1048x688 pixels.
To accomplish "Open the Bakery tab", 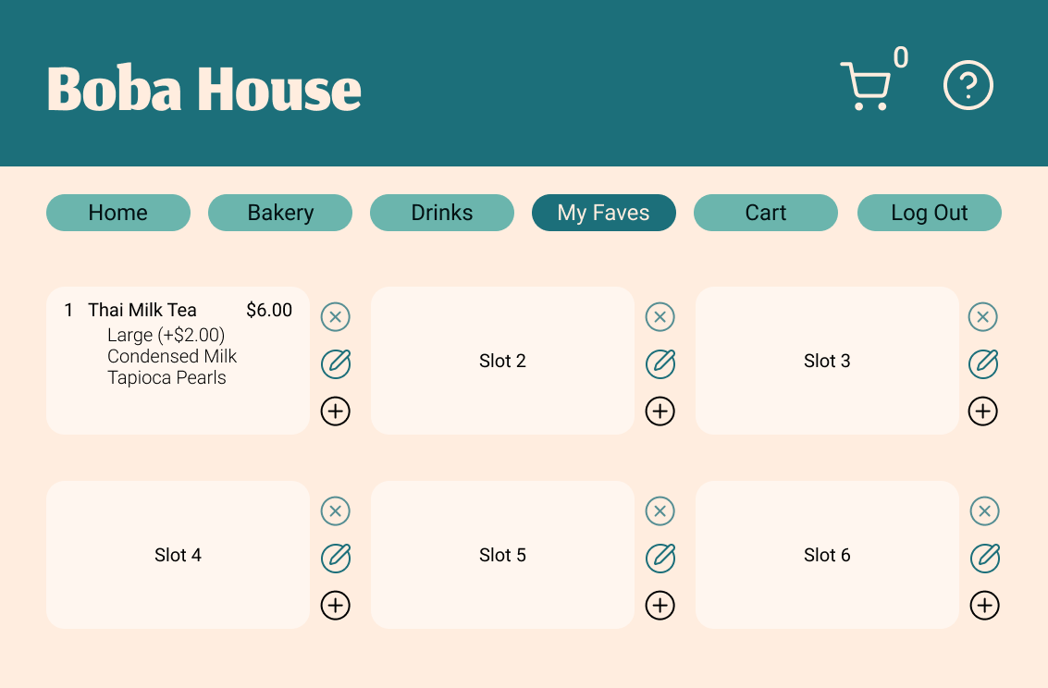I will pyautogui.click(x=280, y=213).
